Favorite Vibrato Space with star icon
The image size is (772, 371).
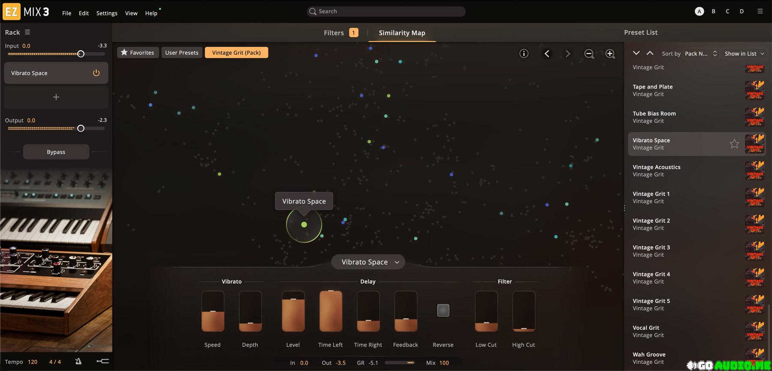734,144
